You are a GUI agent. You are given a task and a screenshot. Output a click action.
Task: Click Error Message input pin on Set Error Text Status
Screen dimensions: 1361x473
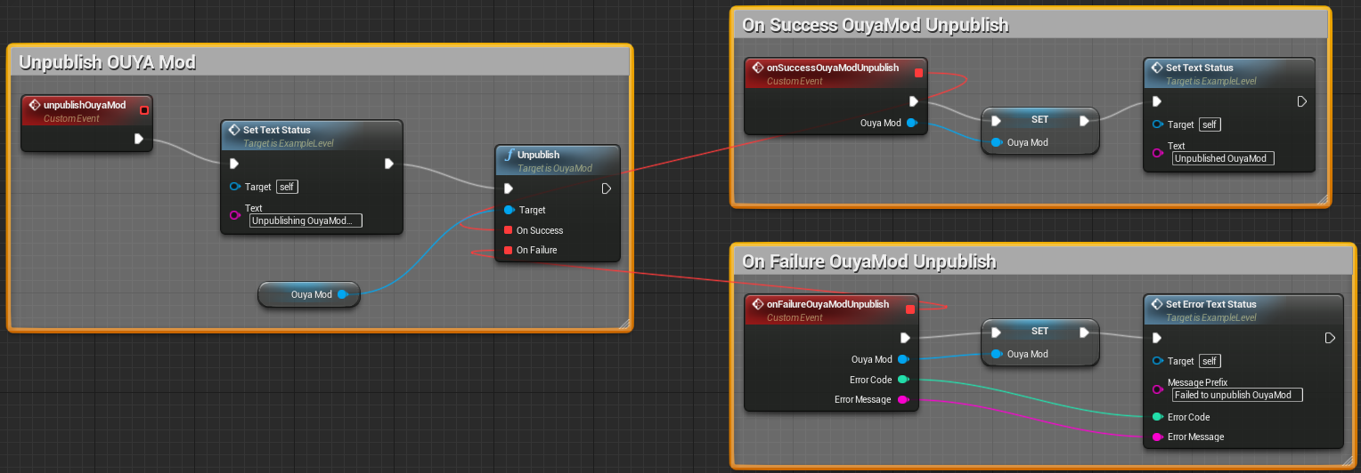click(x=1157, y=437)
